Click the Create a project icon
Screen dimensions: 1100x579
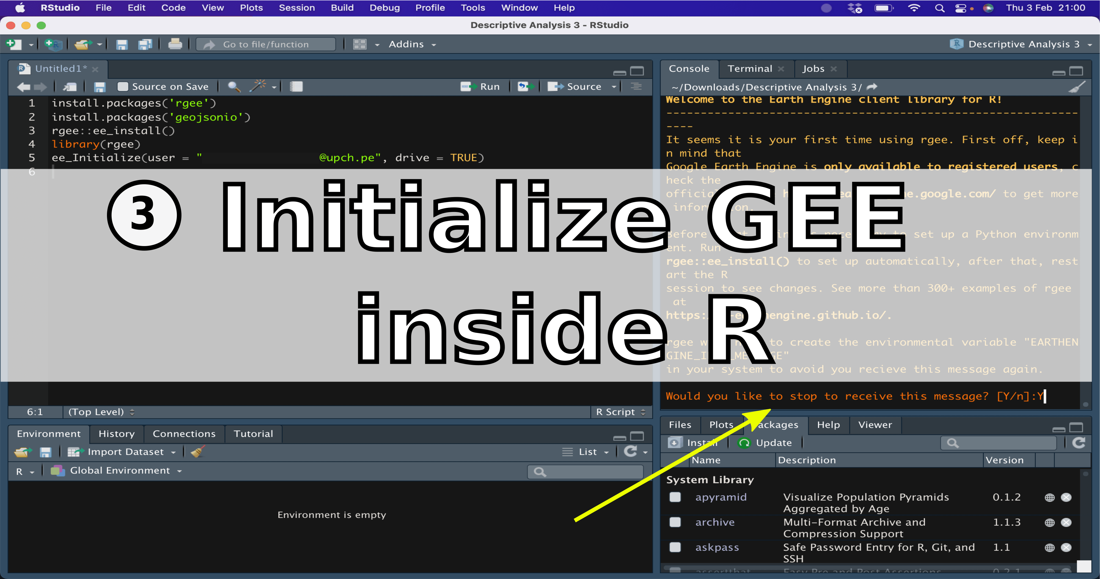point(53,44)
